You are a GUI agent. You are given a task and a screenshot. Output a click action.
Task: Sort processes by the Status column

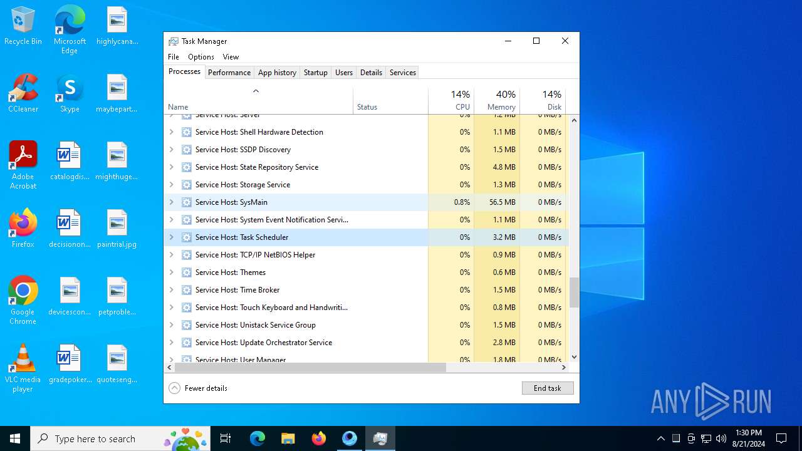390,100
